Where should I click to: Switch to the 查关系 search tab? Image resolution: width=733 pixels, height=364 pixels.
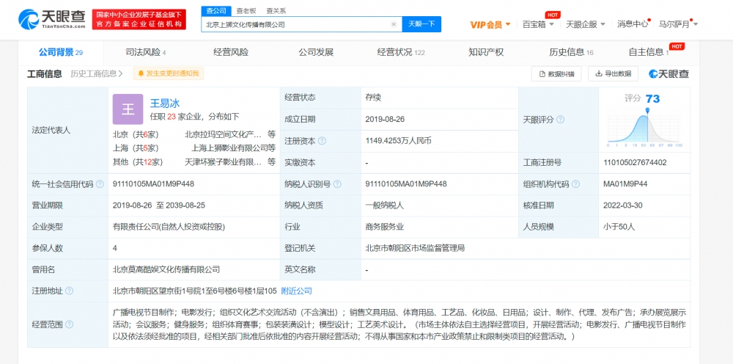point(276,11)
